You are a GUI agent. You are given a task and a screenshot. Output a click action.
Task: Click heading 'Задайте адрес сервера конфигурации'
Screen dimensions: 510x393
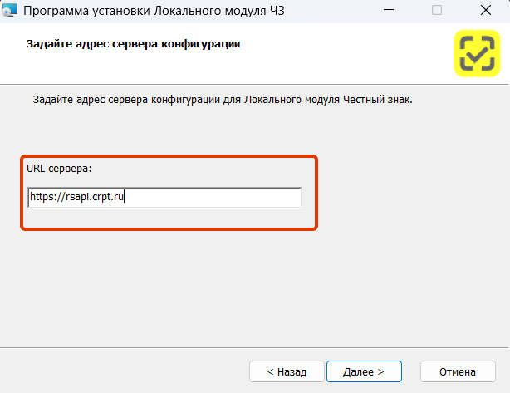pyautogui.click(x=133, y=44)
